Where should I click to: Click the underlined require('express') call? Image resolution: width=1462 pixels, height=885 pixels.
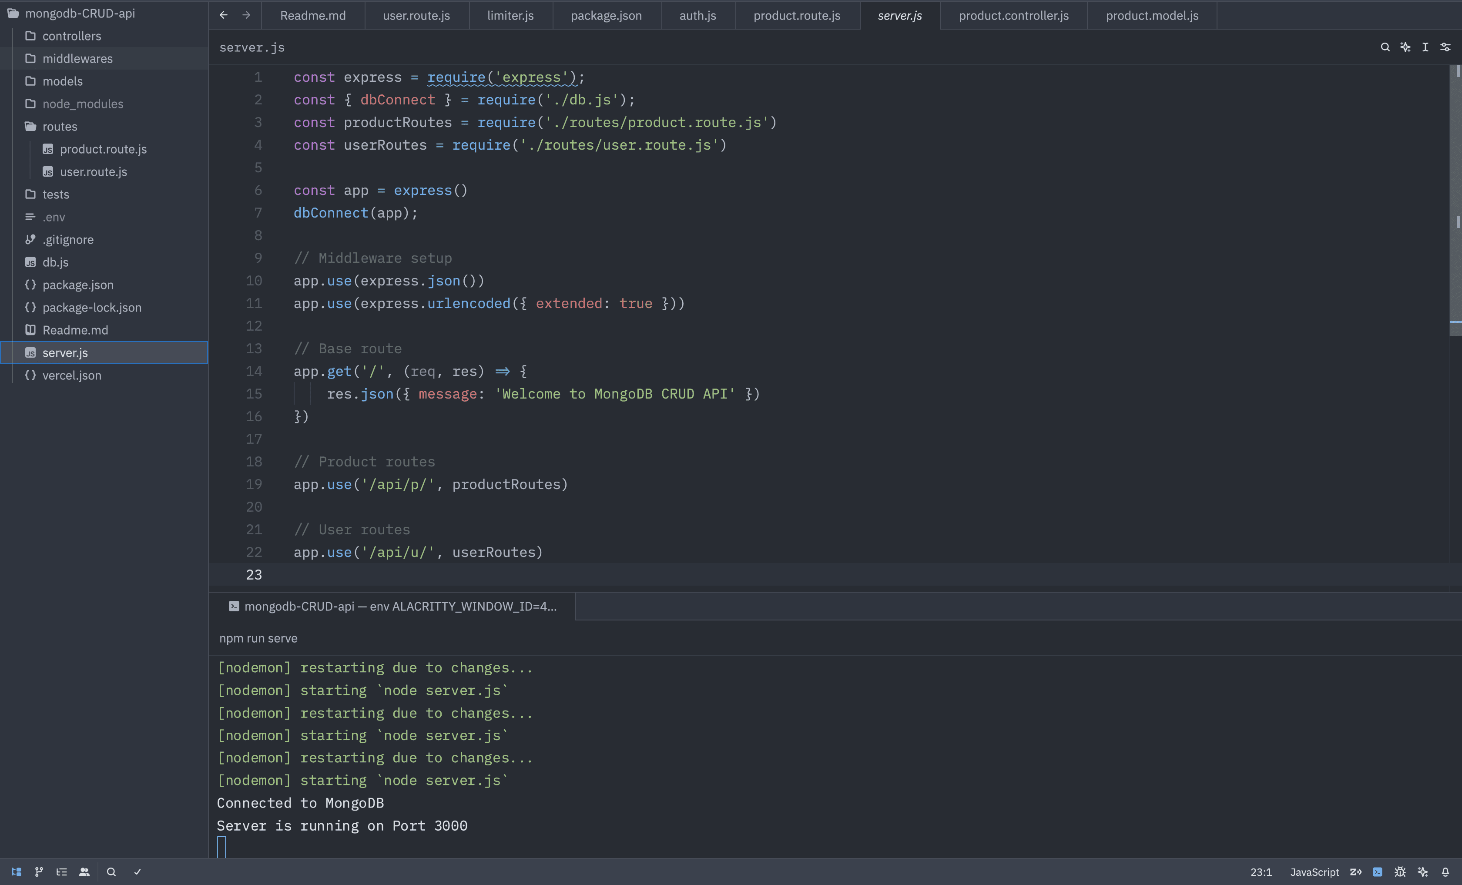(x=502, y=77)
